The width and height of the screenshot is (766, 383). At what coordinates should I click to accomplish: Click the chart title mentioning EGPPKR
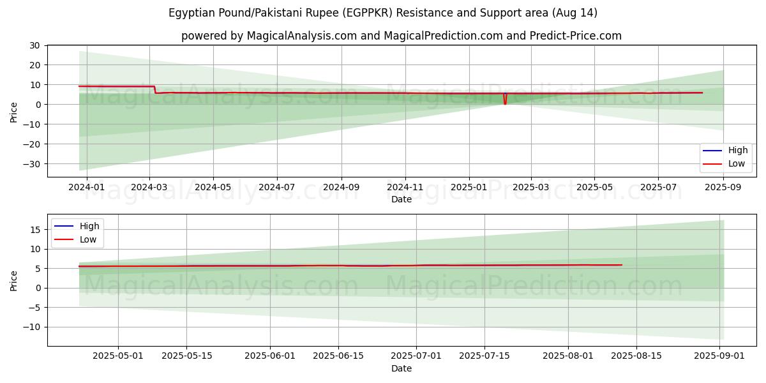pyautogui.click(x=383, y=13)
